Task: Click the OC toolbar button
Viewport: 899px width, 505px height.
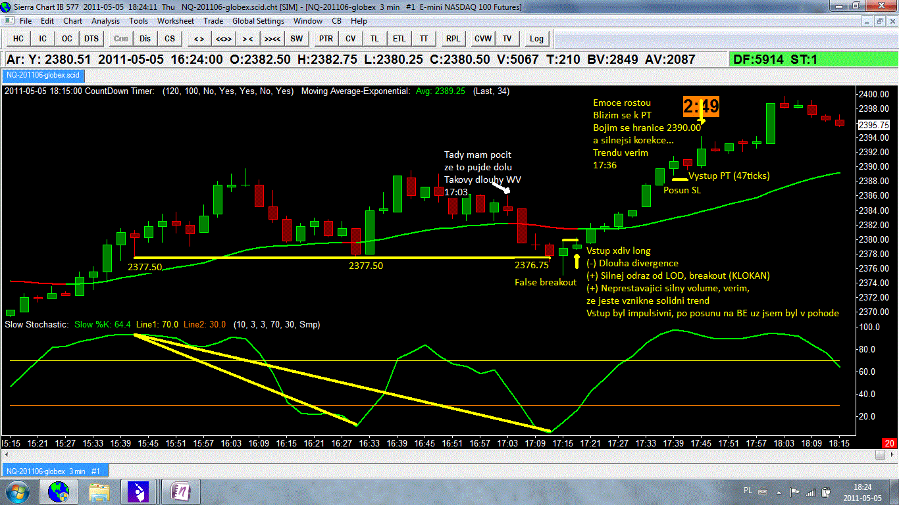Action: (x=67, y=39)
